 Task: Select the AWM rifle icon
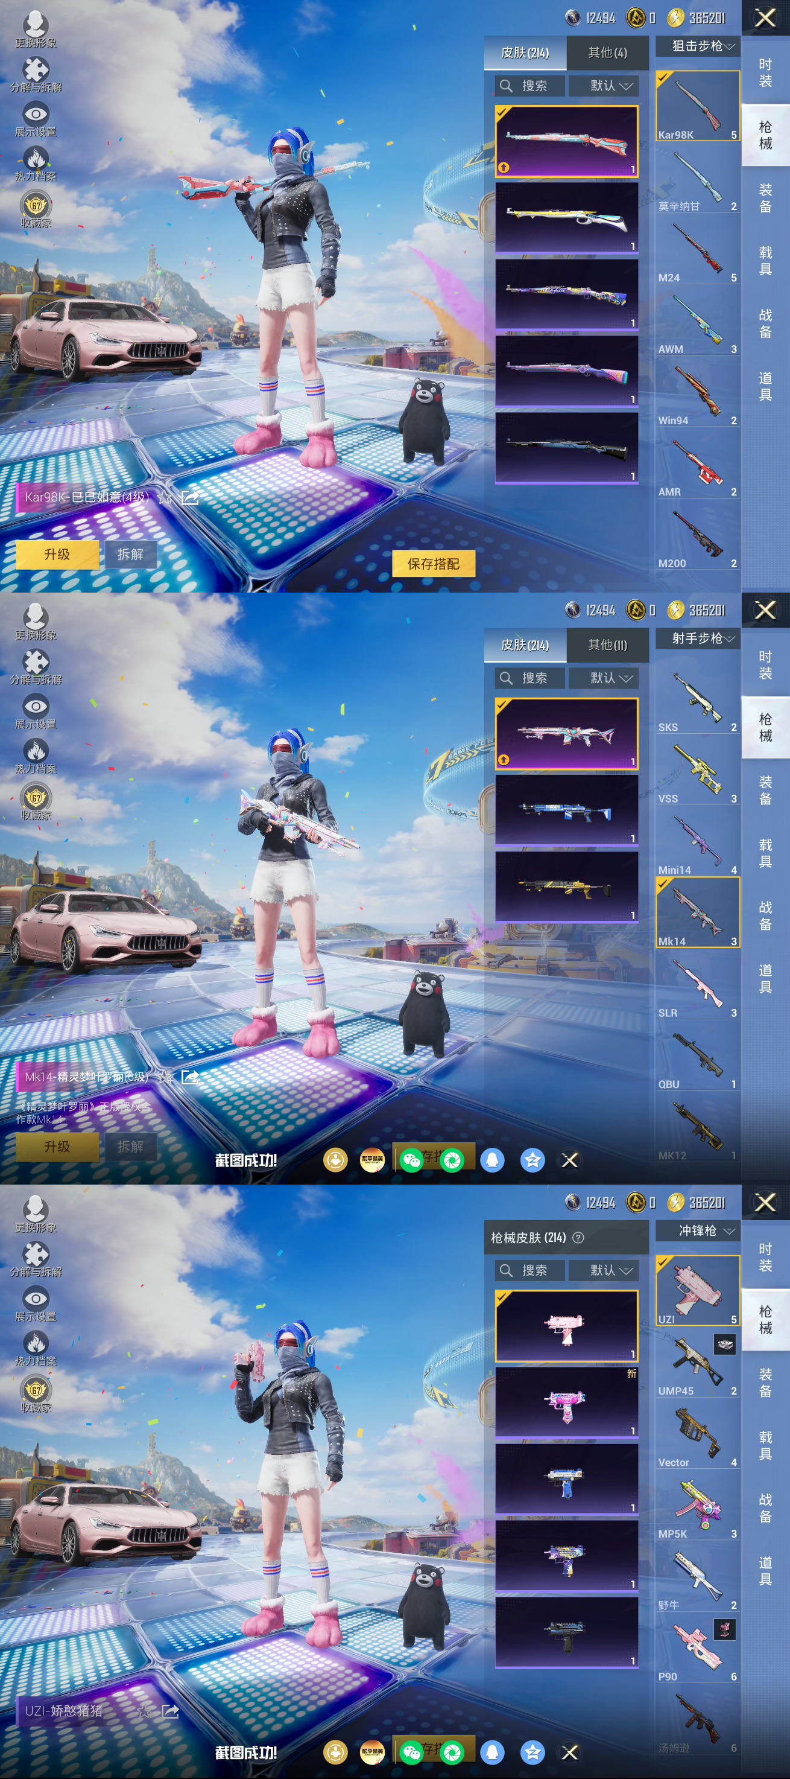click(698, 321)
